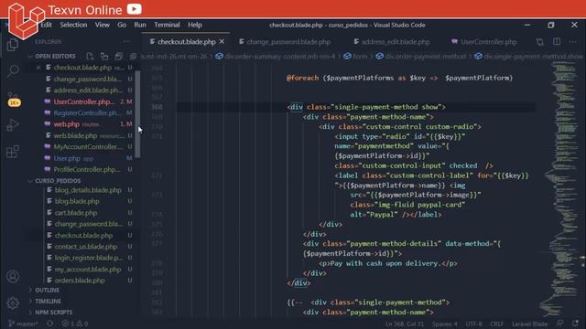The height and width of the screenshot is (329, 586).
Task: Open blog_details.blade.php in file tree
Action: coord(89,190)
